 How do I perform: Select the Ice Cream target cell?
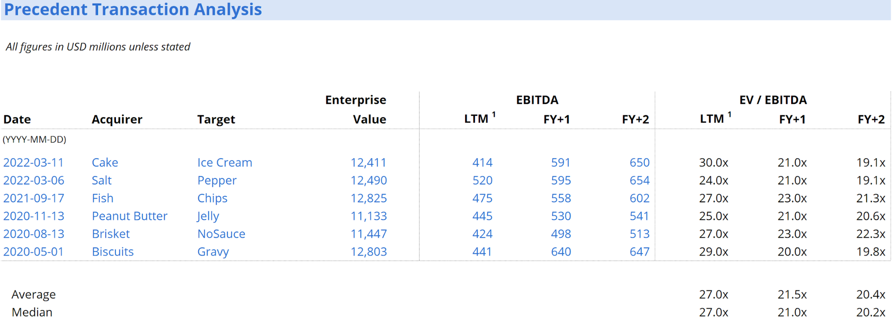[225, 163]
